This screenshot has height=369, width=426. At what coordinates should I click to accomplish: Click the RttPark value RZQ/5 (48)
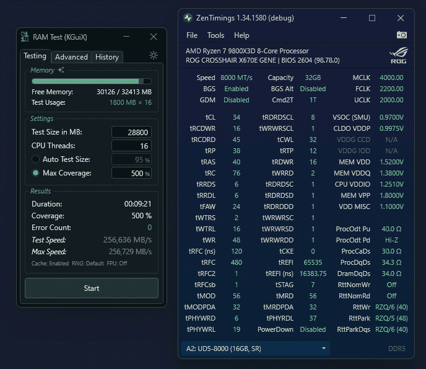pos(391,318)
